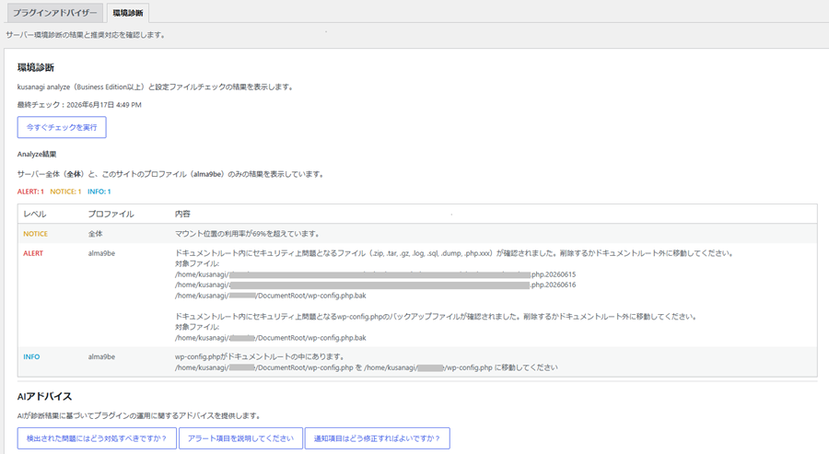Click the 内容 column header

(182, 214)
